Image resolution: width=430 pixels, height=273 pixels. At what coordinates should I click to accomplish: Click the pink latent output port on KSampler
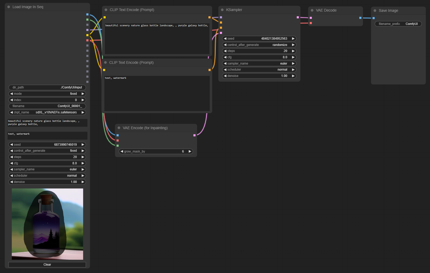point(298,17)
